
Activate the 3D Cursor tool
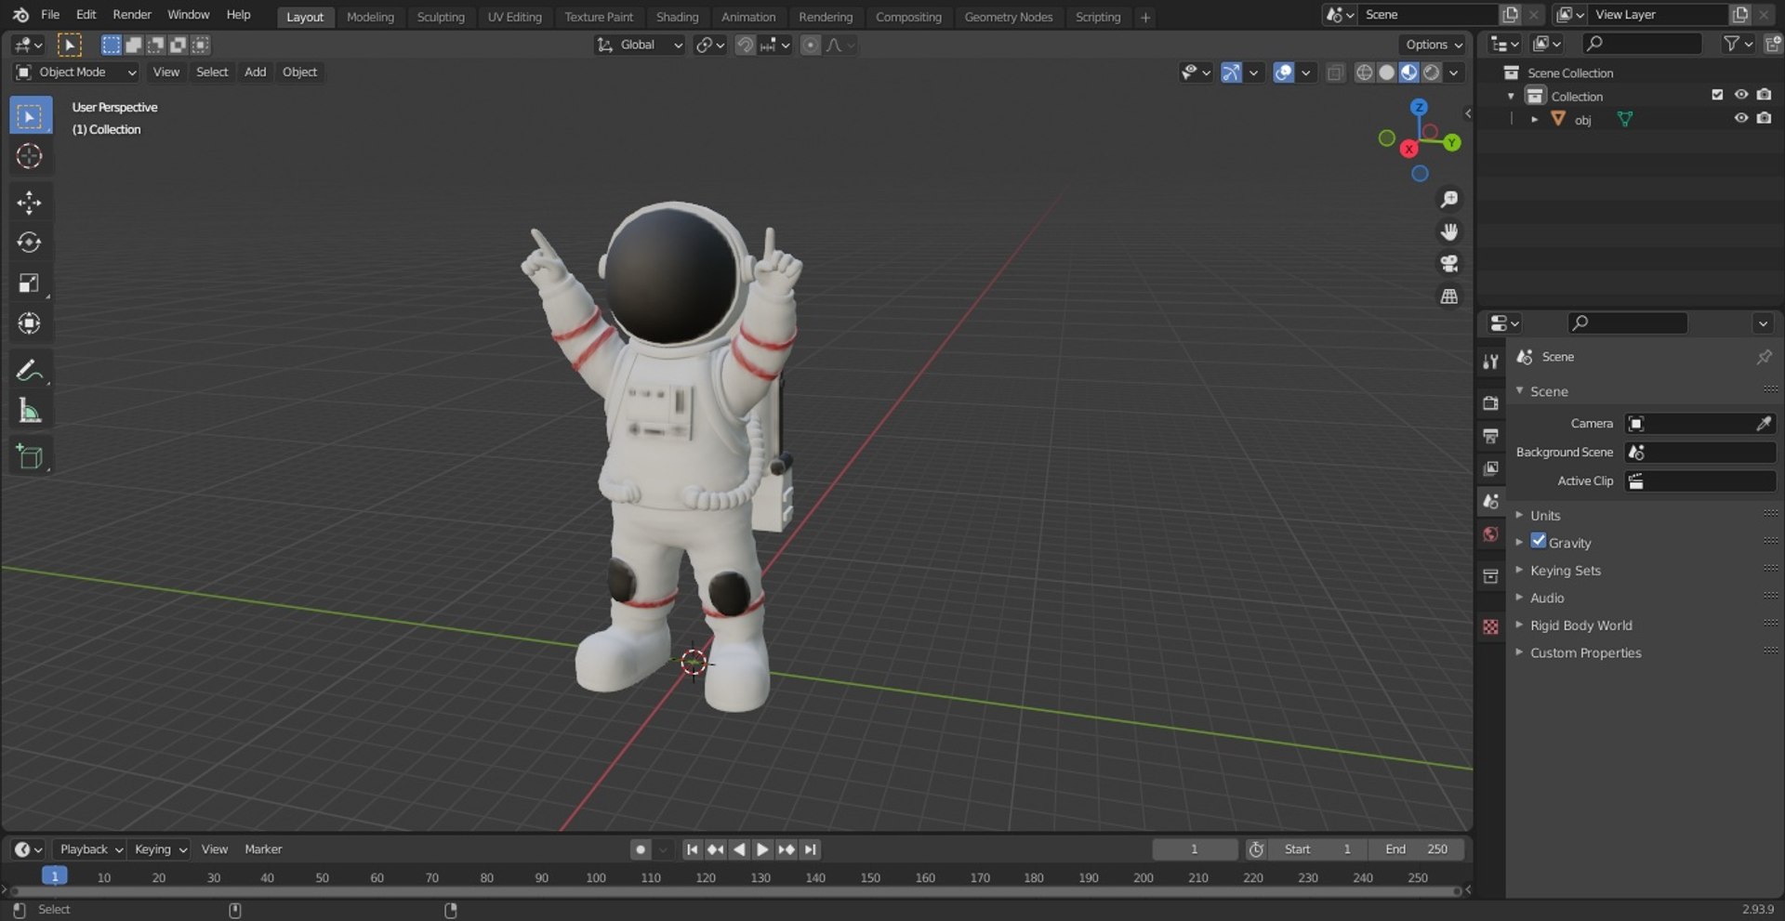[30, 156]
